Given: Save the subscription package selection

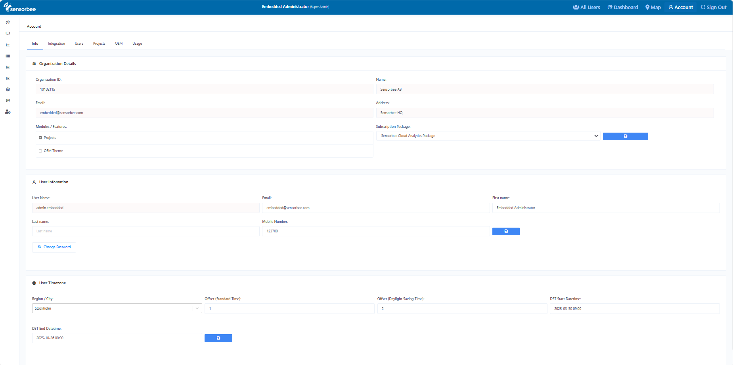Looking at the screenshot, I should point(625,136).
